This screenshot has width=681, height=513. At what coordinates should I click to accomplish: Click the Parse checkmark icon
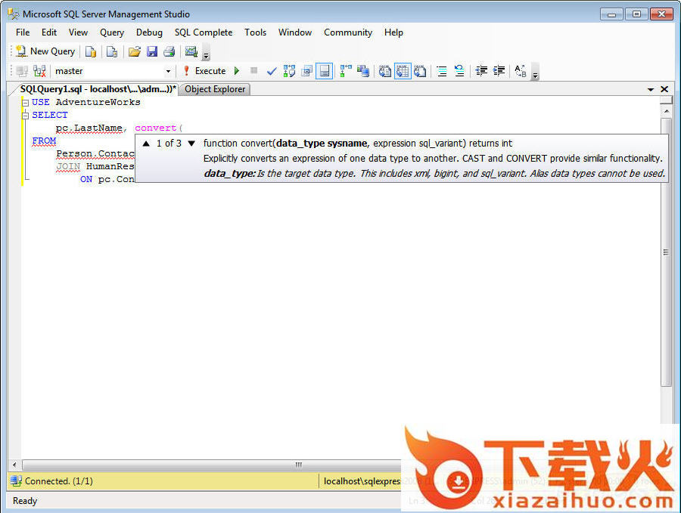pos(272,71)
